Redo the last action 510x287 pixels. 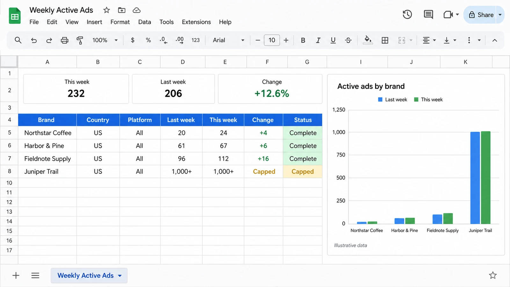pyautogui.click(x=49, y=40)
